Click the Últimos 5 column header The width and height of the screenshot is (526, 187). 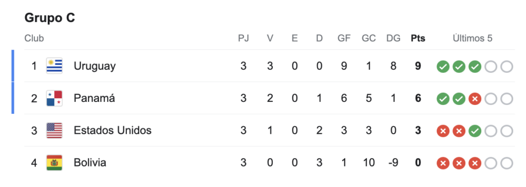[x=473, y=38]
